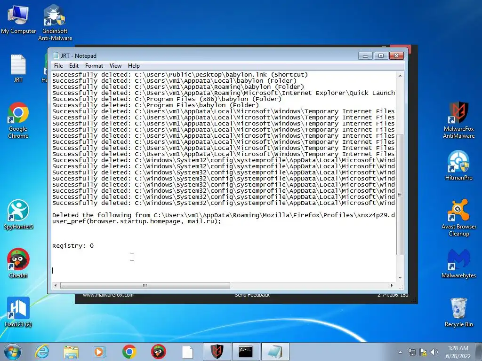The width and height of the screenshot is (482, 361).
Task: Launch GridinSoft Anti-Malware shortcut
Action: [x=55, y=23]
